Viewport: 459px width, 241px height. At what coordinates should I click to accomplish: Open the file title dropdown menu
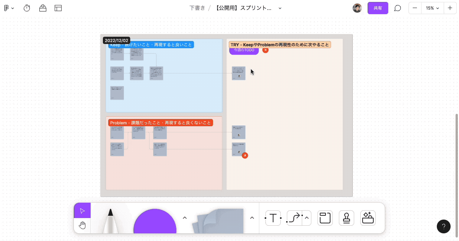tap(280, 8)
